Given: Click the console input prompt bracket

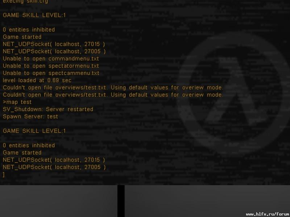Looking at the screenshot, I should click(x=4, y=175).
